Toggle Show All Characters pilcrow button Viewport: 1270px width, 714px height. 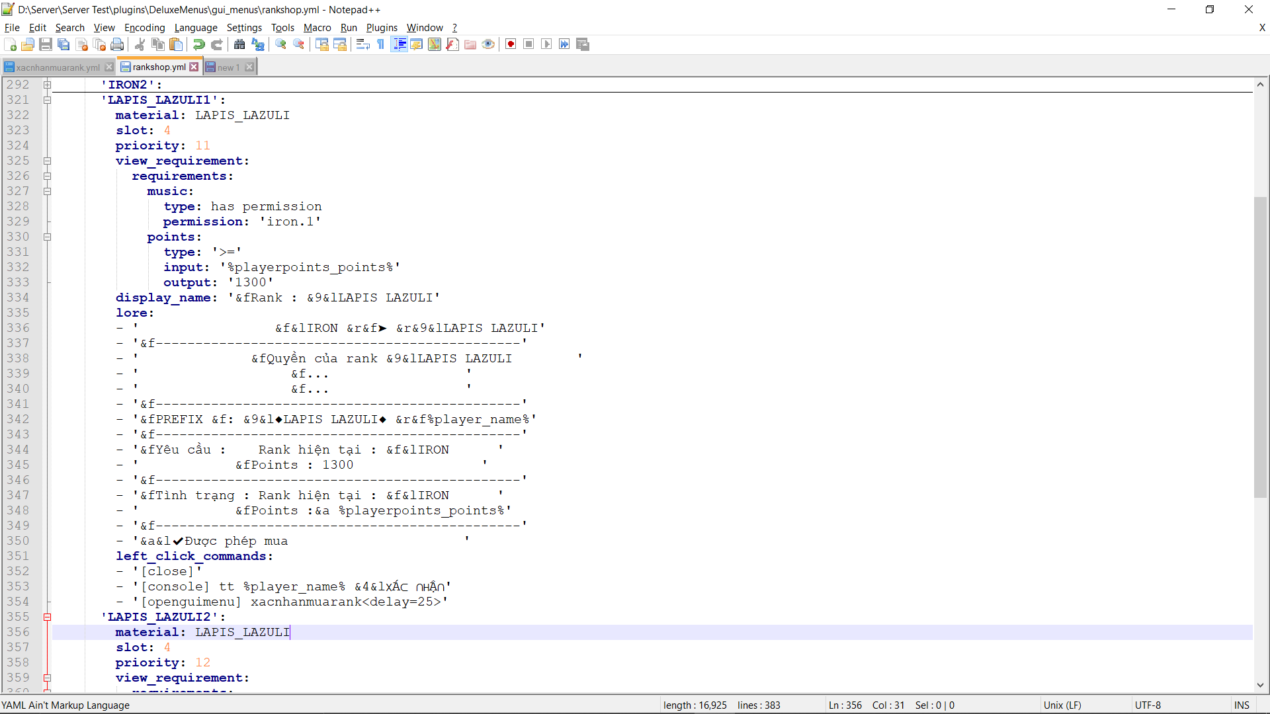tap(381, 44)
